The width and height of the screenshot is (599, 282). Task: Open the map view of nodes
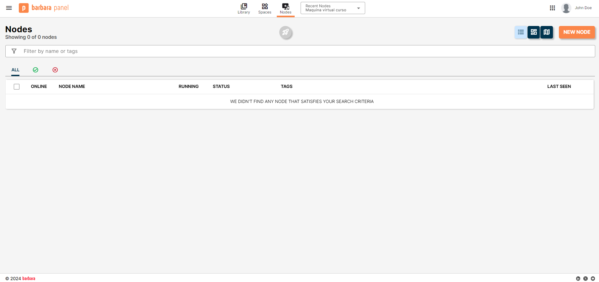point(547,32)
